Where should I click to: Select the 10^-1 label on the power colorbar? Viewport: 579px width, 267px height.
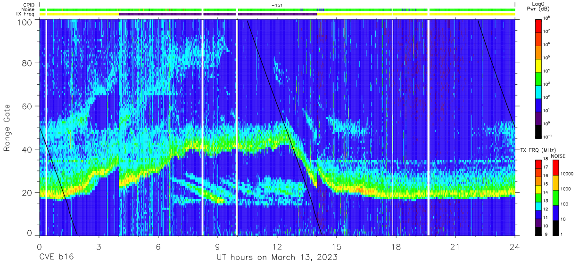click(x=548, y=137)
